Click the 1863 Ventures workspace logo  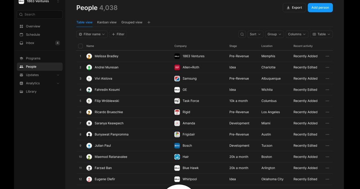(x=21, y=2)
